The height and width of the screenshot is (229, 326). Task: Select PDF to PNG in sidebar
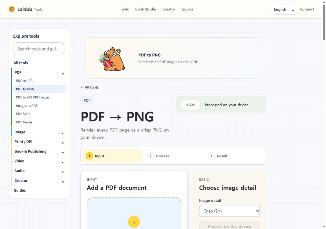[40, 89]
